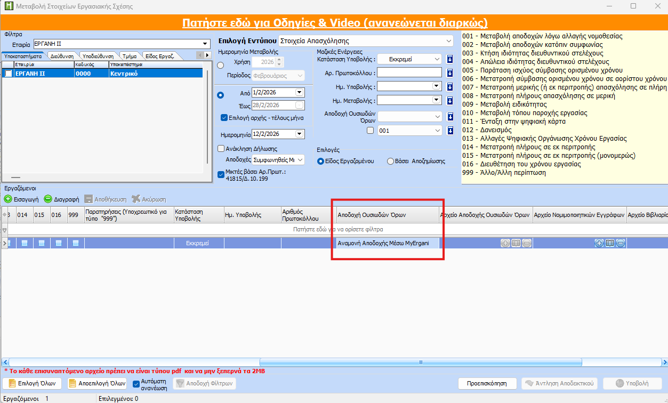Apply Κατάσταση Υποβολής mass action arrow

pyautogui.click(x=450, y=59)
